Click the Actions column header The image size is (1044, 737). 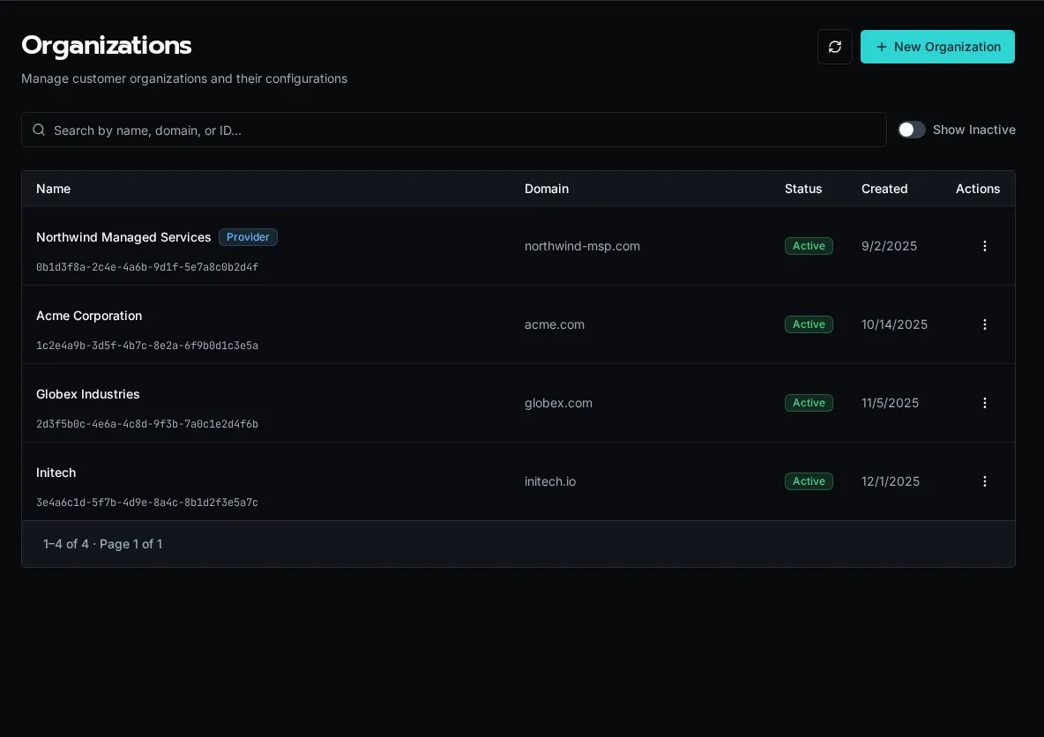pos(977,189)
